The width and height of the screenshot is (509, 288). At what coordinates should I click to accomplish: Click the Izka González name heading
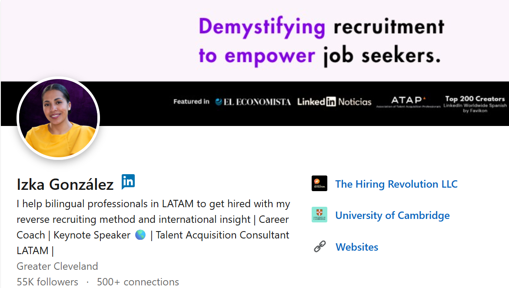[65, 184]
